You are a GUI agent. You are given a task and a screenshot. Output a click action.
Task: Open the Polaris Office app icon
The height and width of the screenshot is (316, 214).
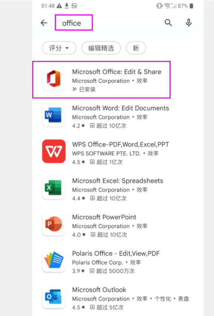click(54, 260)
